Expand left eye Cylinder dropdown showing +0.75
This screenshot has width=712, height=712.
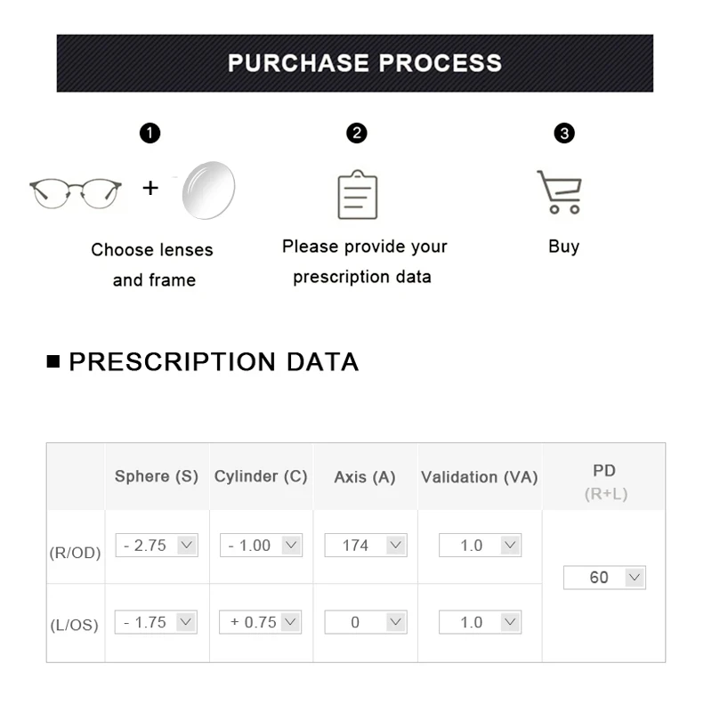click(261, 622)
